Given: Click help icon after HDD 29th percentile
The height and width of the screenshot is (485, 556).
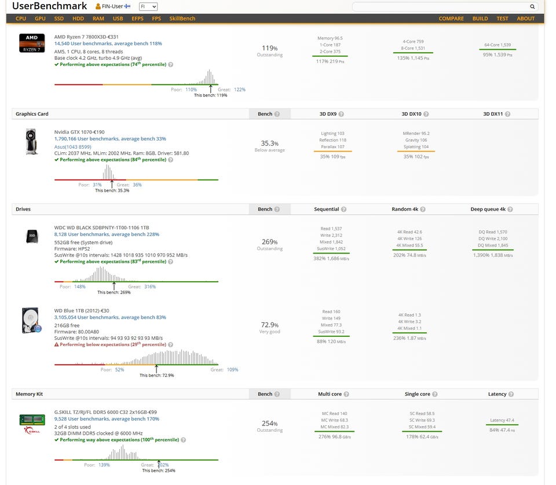Looking at the screenshot, I should (170, 345).
